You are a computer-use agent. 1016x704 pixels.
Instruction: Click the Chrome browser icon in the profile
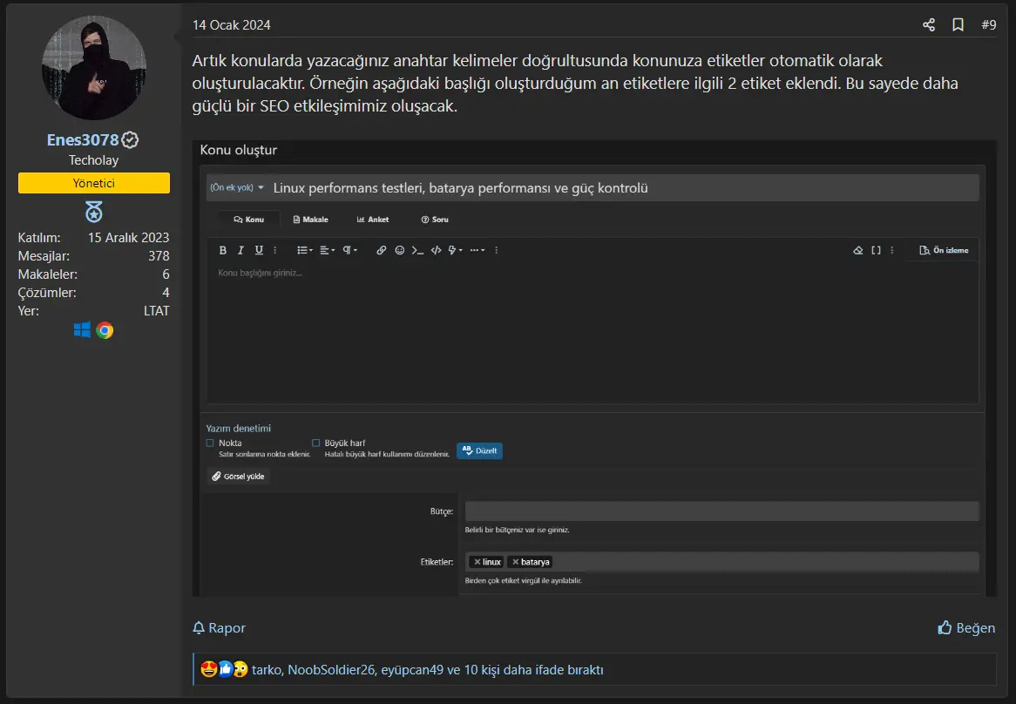click(105, 330)
